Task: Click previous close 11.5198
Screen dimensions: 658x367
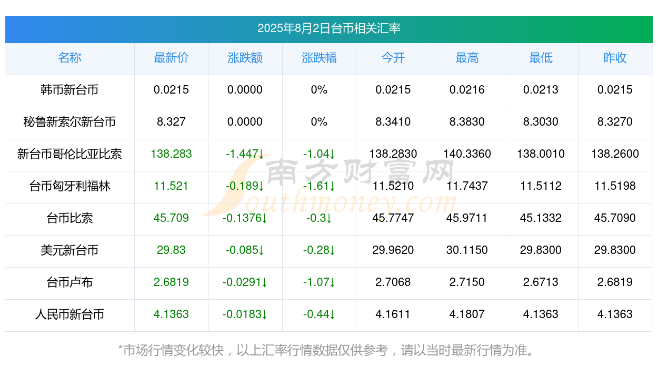Action: [x=615, y=186]
